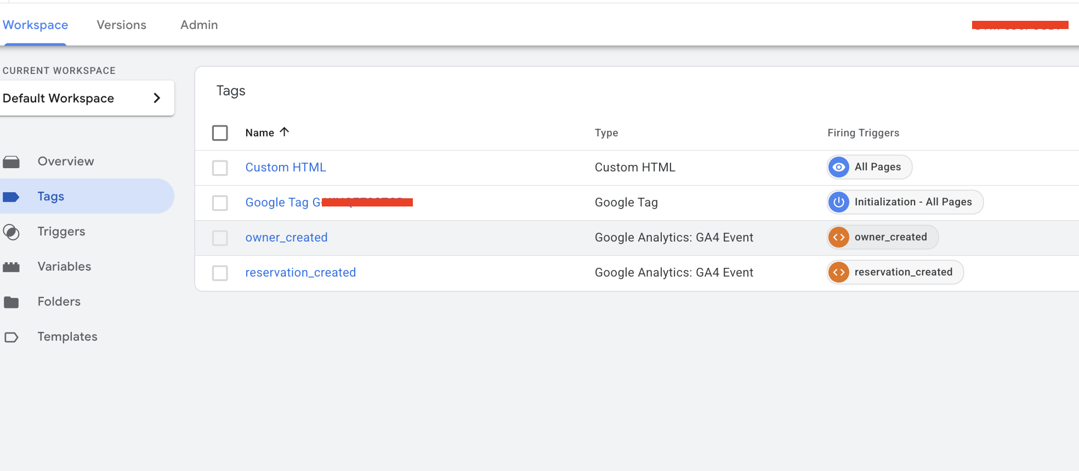Click the Firing Triggers column header
The height and width of the screenshot is (471, 1079).
(864, 133)
